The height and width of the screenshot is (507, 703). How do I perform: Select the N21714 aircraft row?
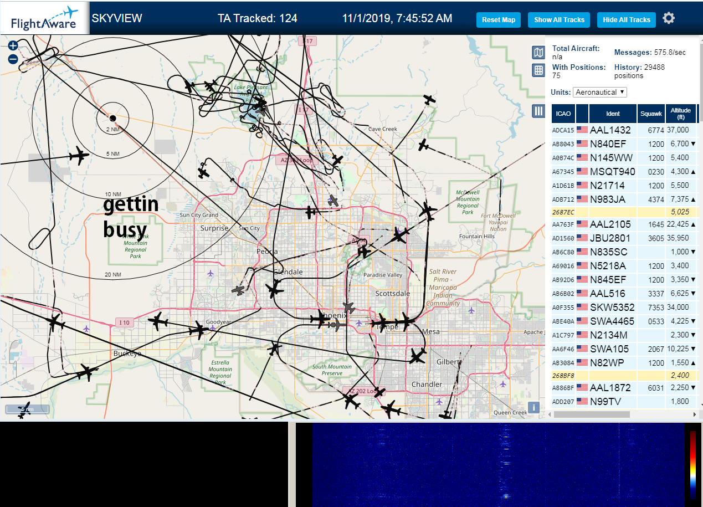point(624,185)
